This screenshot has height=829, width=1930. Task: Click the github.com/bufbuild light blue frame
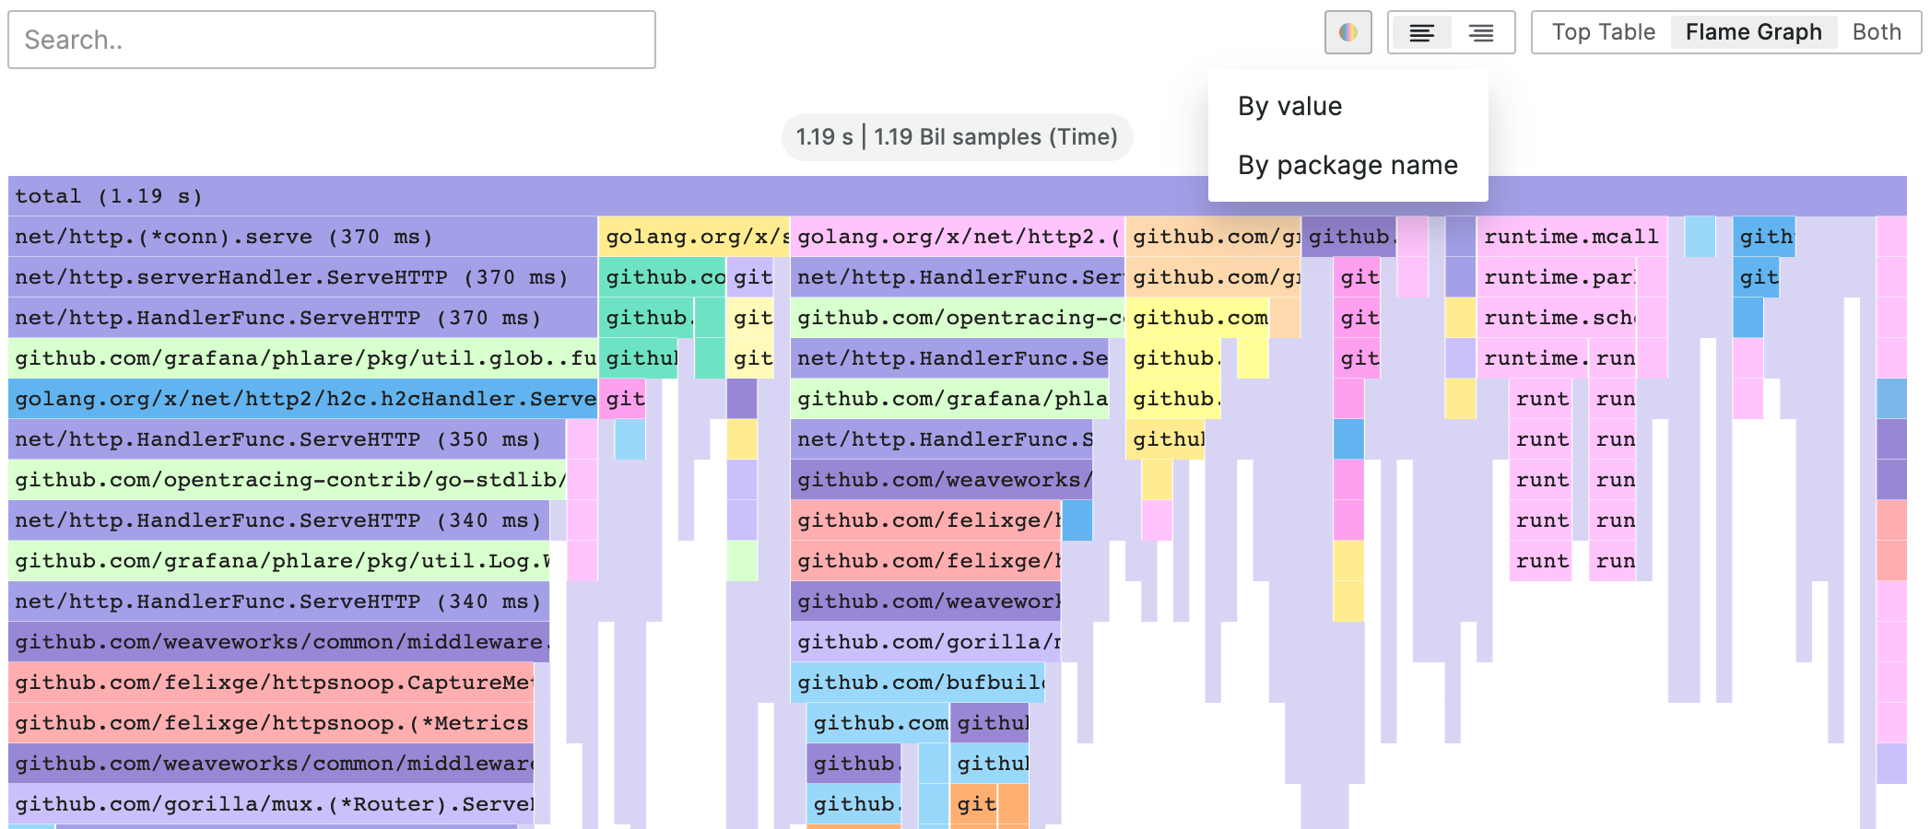tap(918, 683)
